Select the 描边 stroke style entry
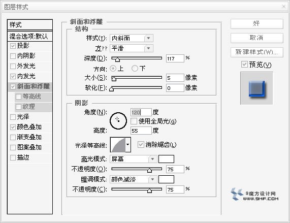Viewport: 290px width, 223px height. click(30, 157)
